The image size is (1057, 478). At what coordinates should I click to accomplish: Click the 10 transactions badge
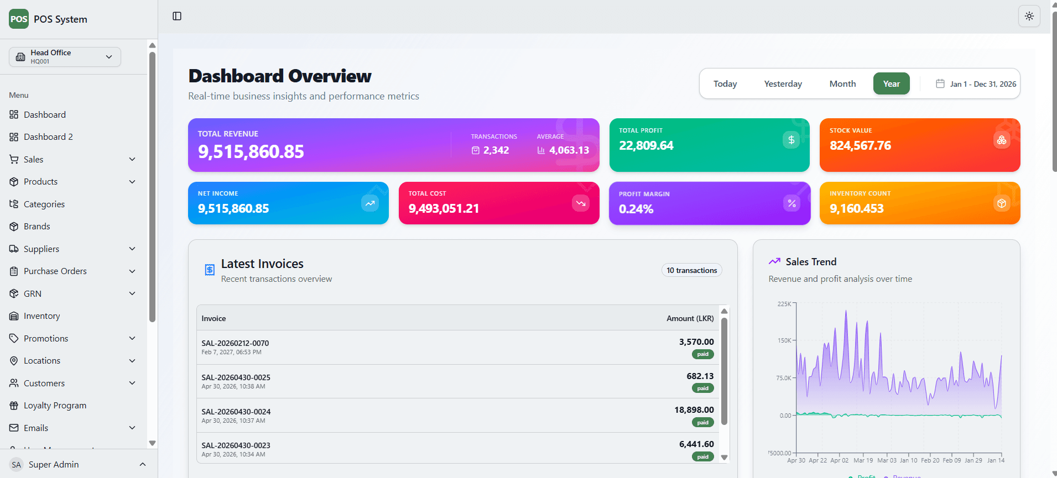pos(692,270)
